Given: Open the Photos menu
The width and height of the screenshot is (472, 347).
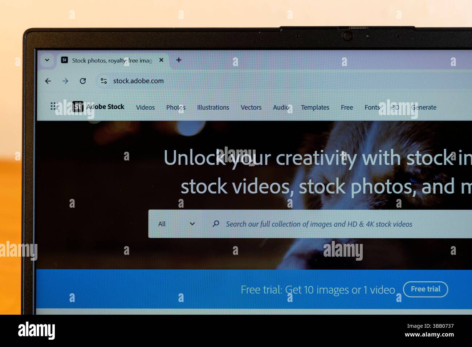Looking at the screenshot, I should [176, 107].
